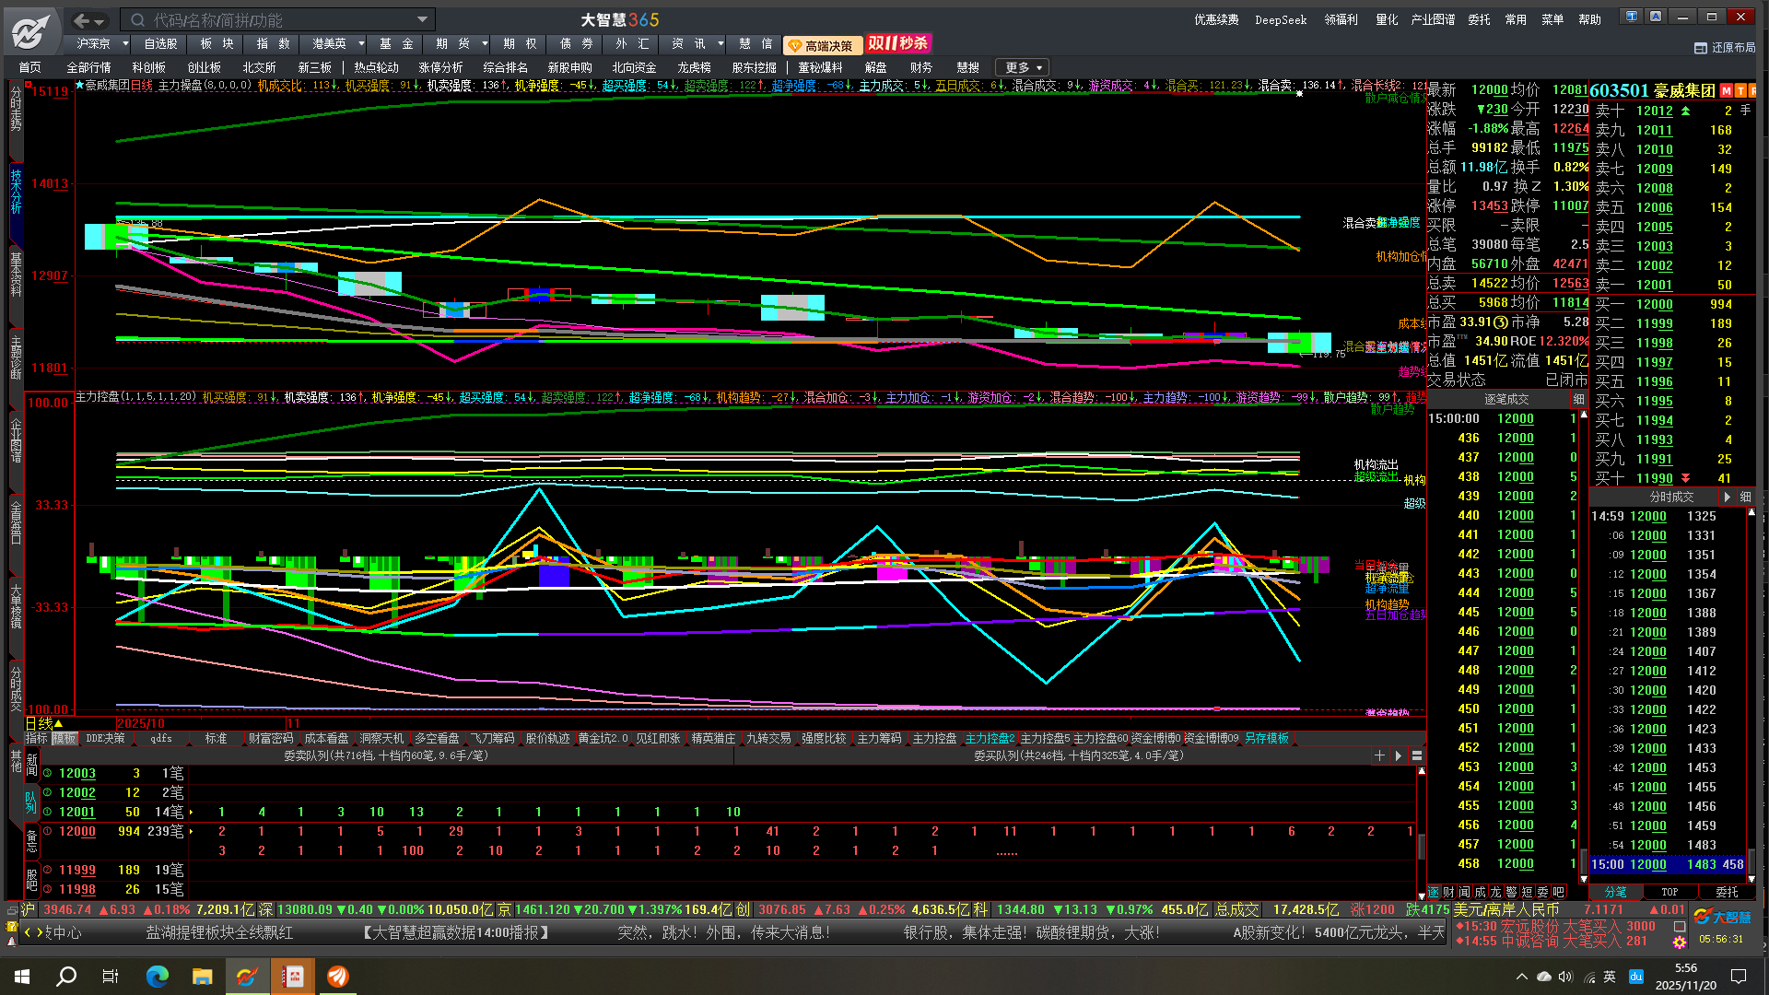Select the 主力筹码 indicator tab

(879, 739)
